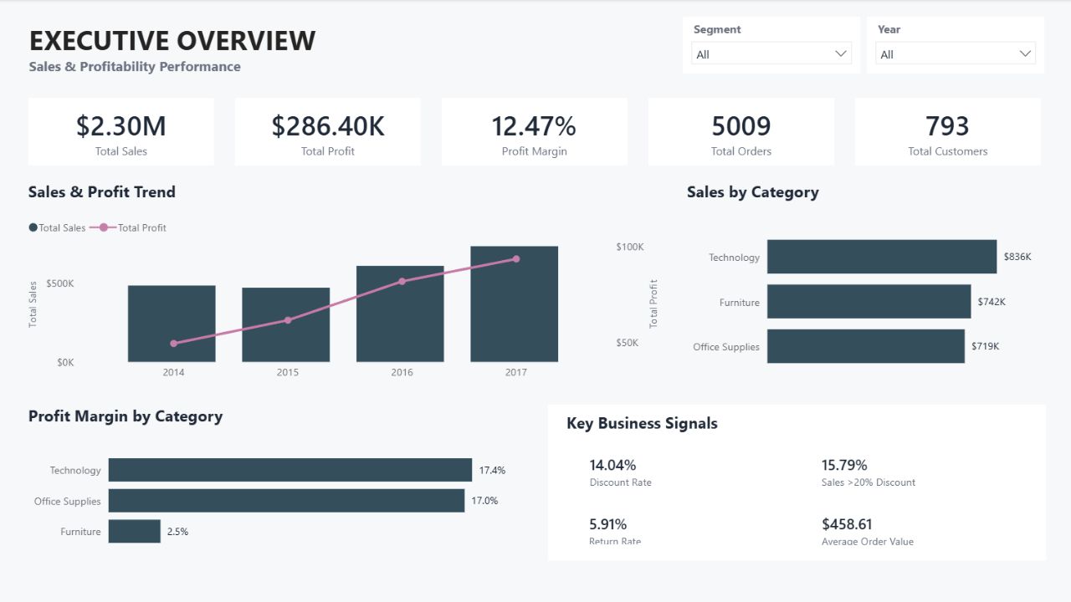Screen dimensions: 1071x602
Task: Click Technology profit margin bar
Action: coord(290,470)
